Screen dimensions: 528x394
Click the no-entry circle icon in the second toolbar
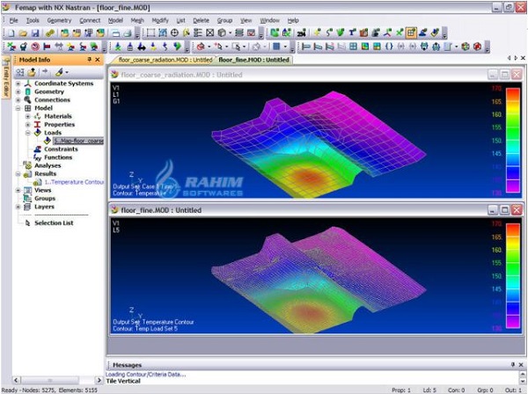(x=35, y=47)
